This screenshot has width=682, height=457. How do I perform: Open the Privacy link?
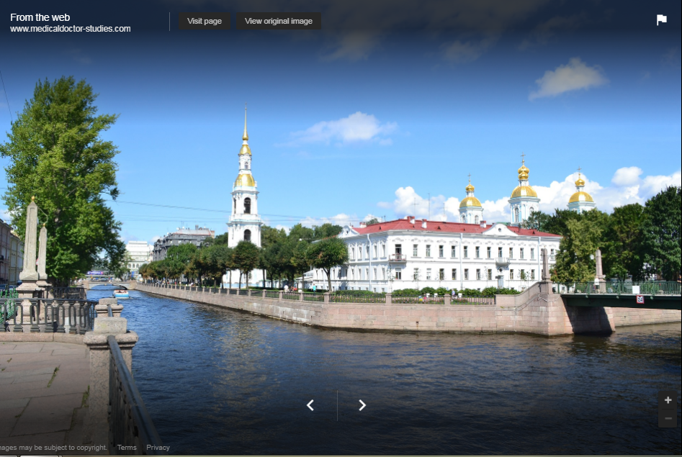pos(158,448)
